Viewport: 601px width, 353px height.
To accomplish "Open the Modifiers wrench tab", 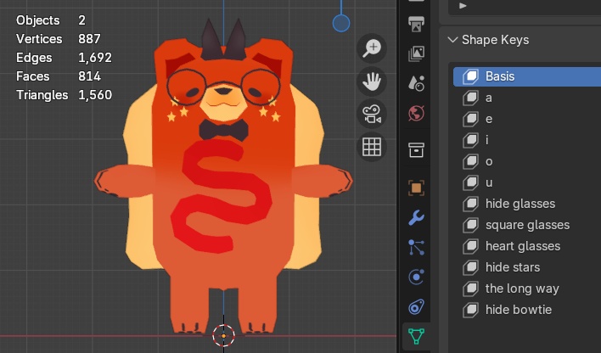I will (416, 217).
